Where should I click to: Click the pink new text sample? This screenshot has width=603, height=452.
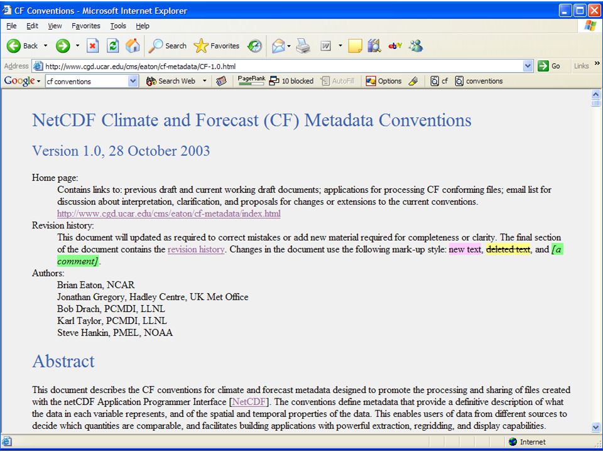point(465,249)
